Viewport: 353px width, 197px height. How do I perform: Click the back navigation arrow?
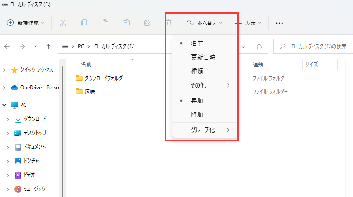point(7,46)
